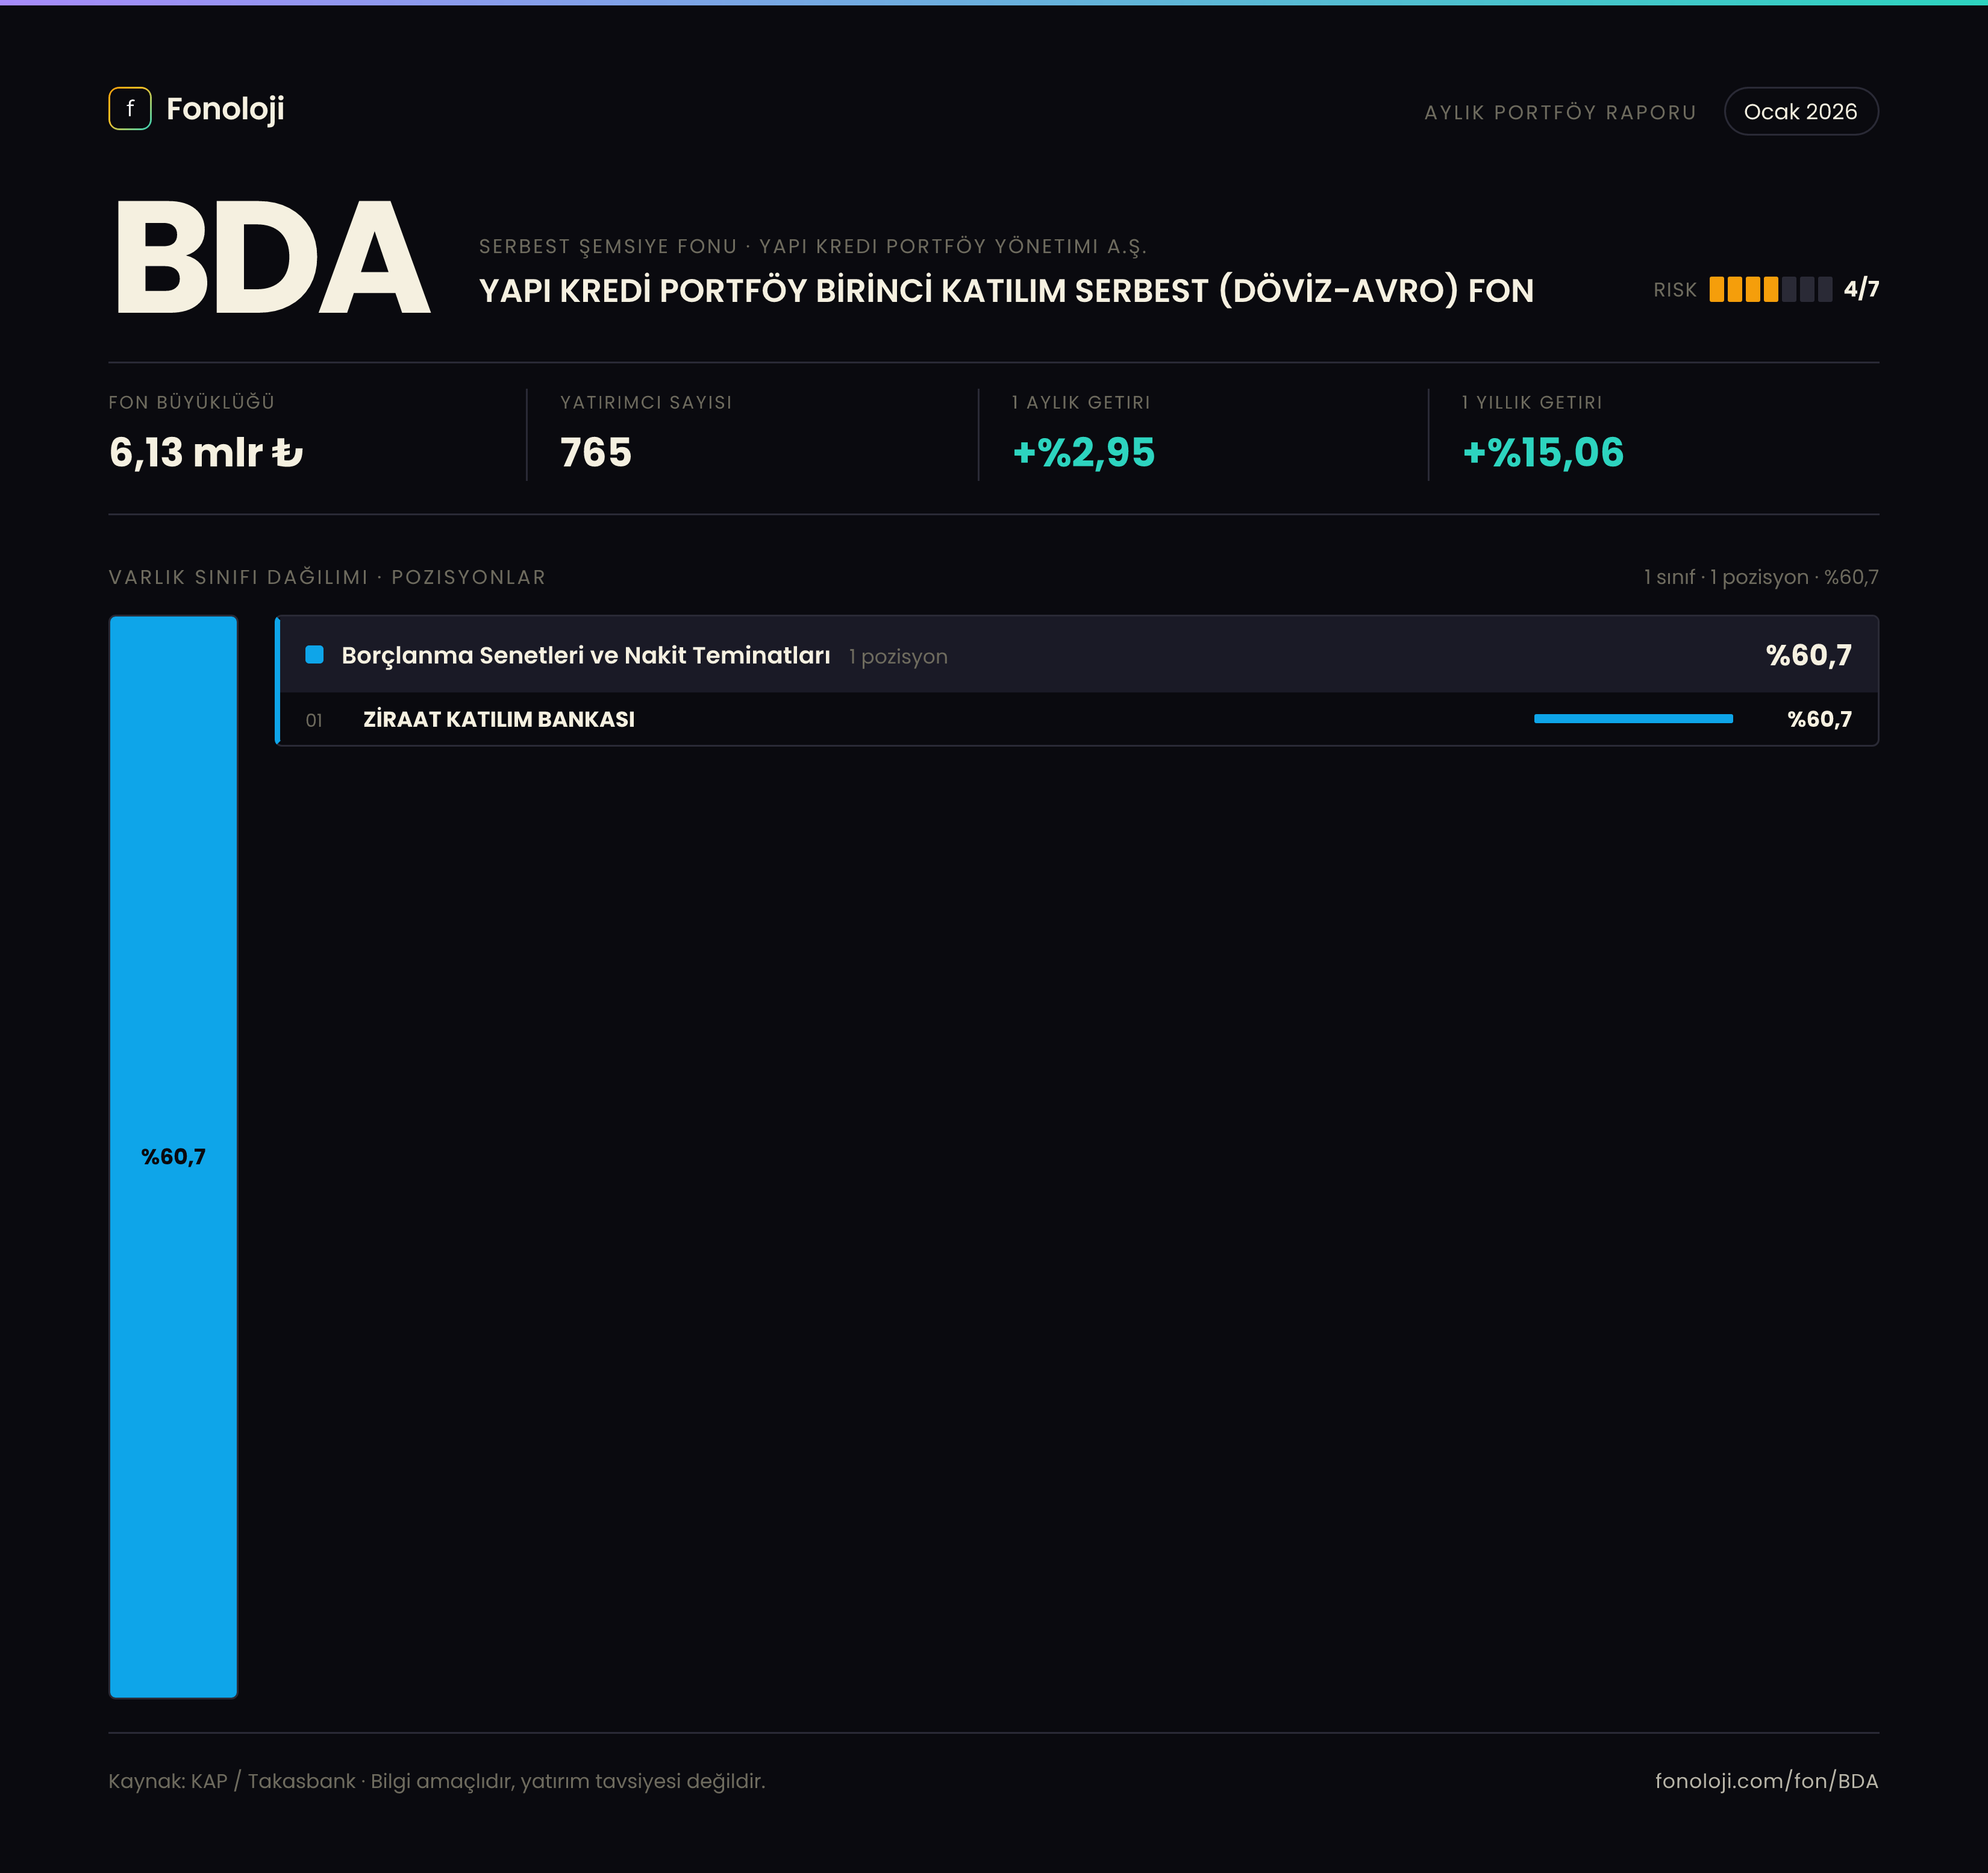Click the large BDA fund code
Screen dimensions: 1988x1873
pos(272,258)
